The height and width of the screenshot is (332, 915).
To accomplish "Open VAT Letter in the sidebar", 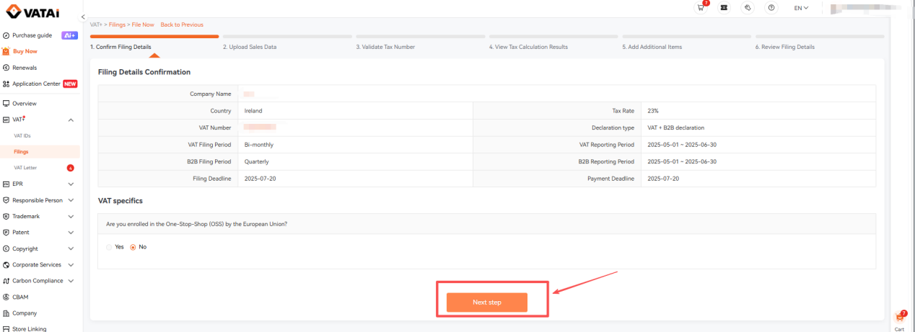I will [25, 168].
